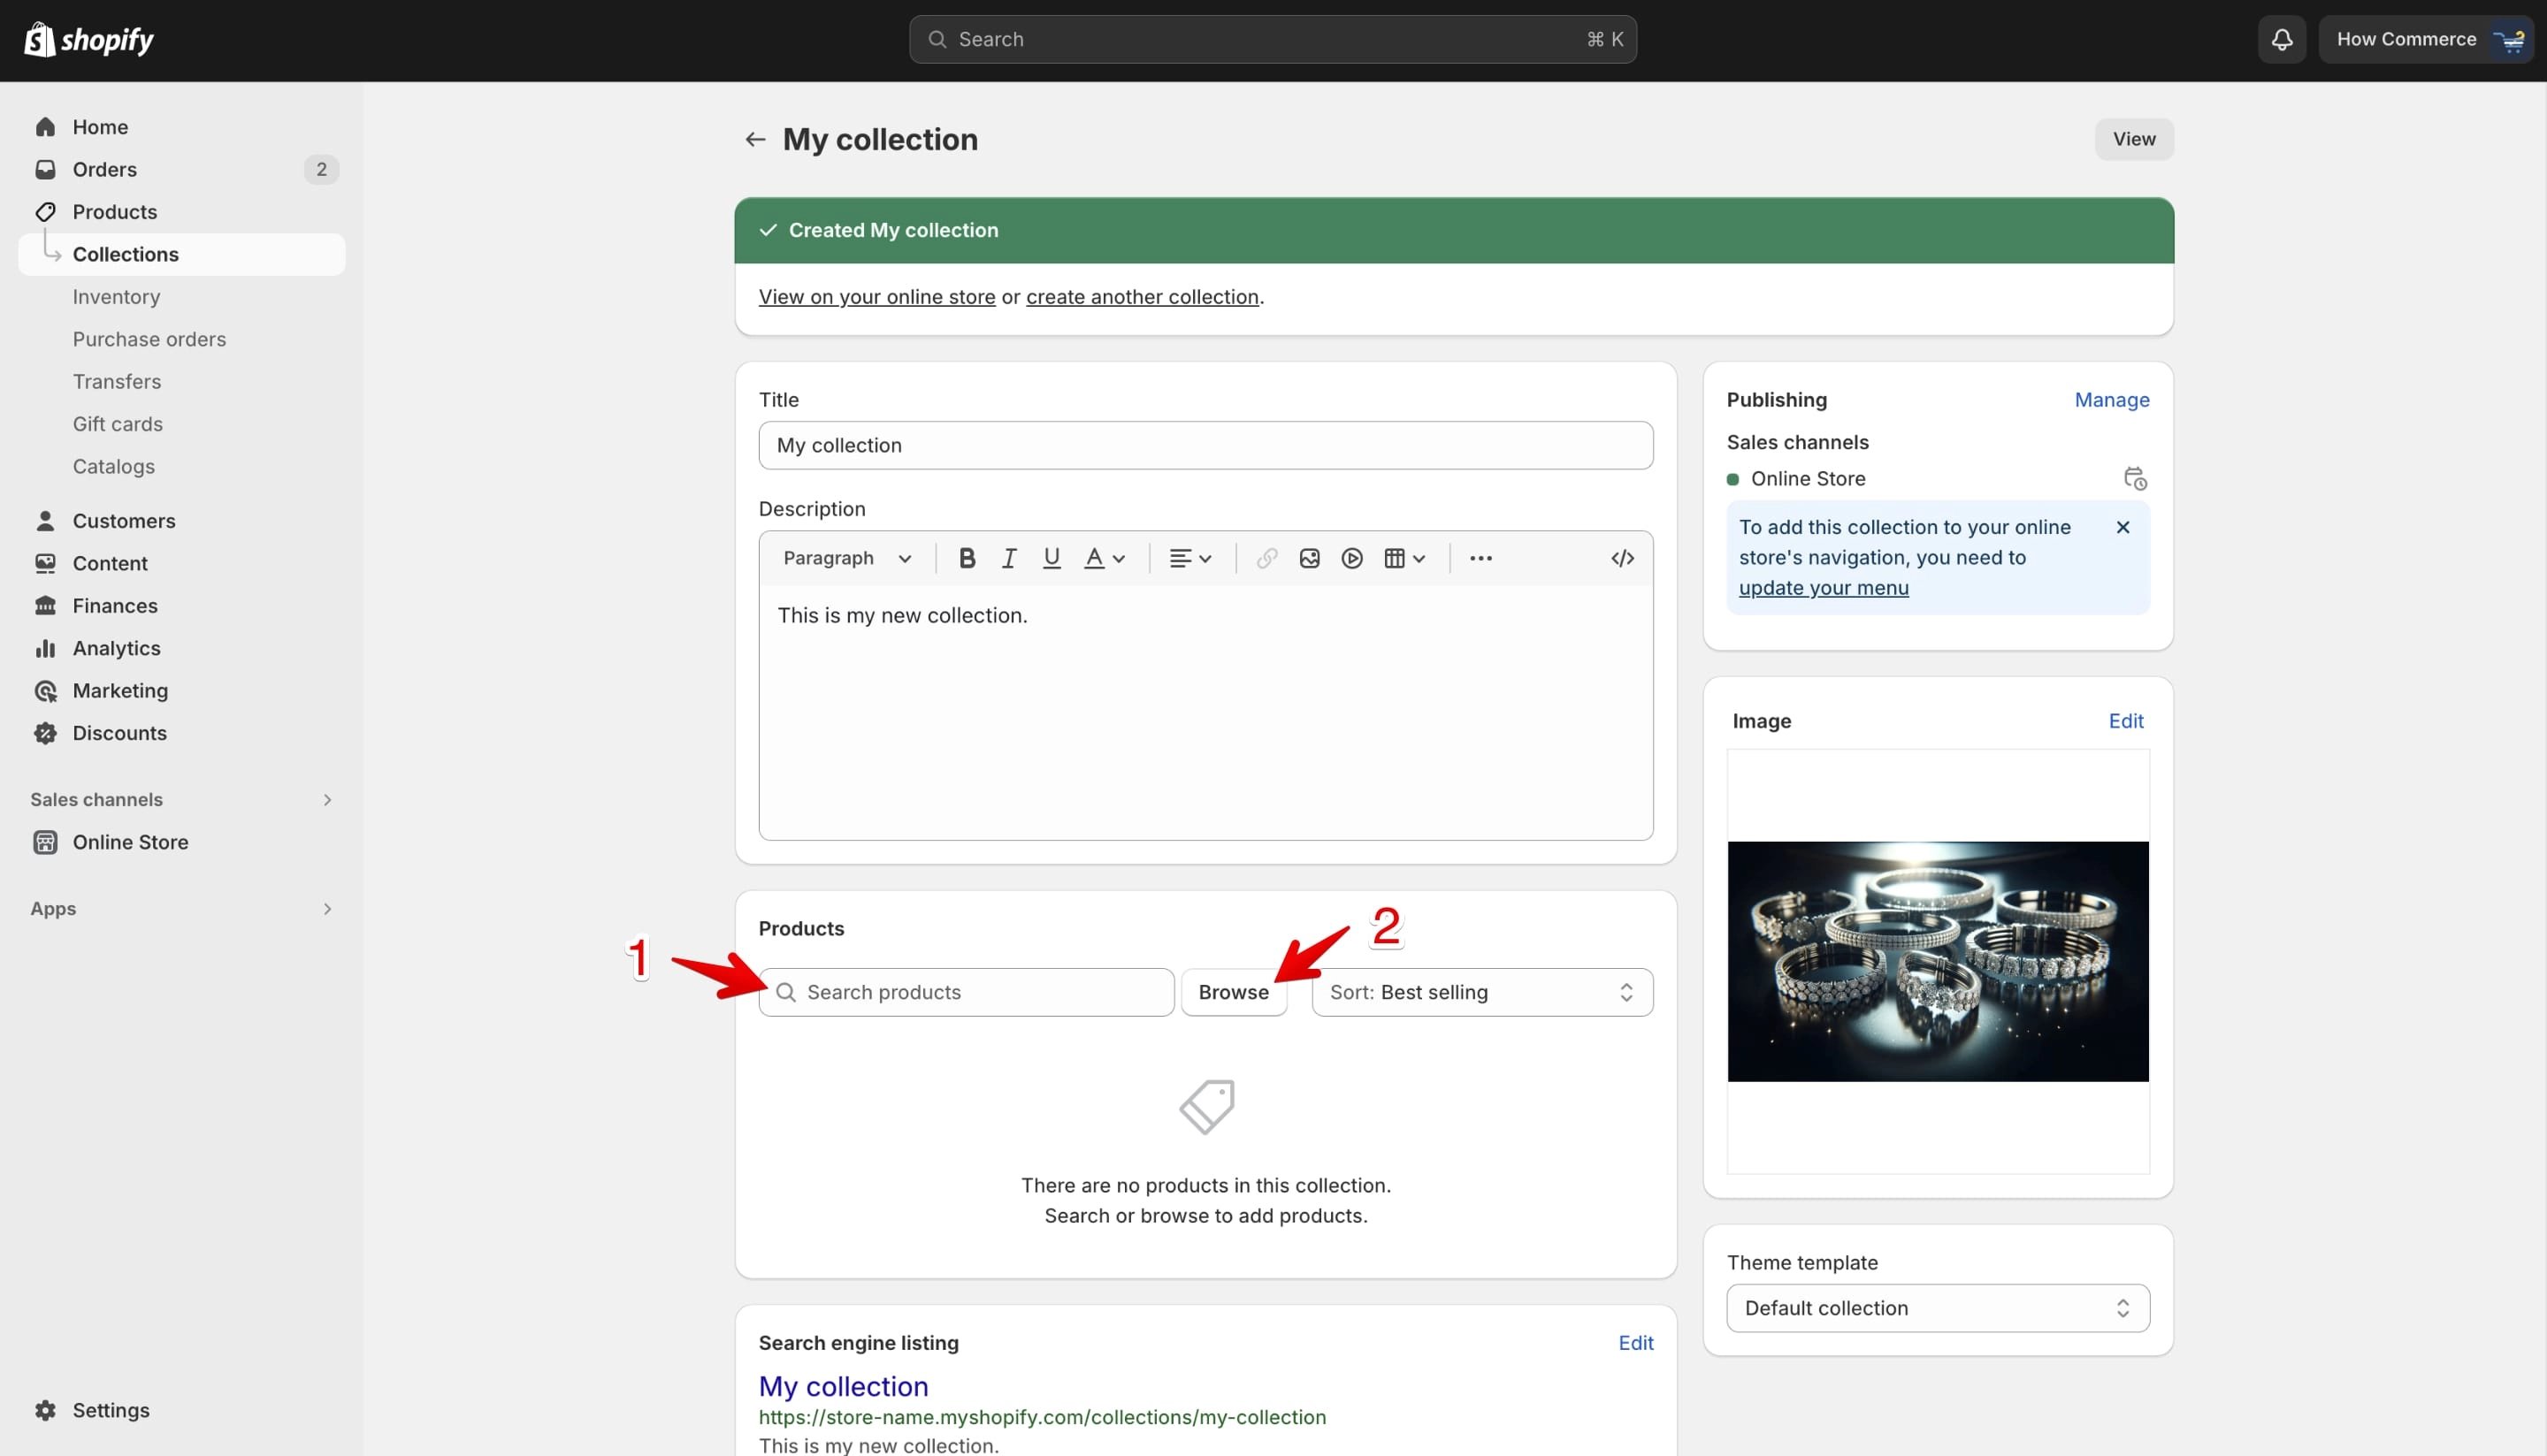The width and height of the screenshot is (2547, 1456).
Task: Open the Sort: Best selling dropdown
Action: tap(1481, 992)
